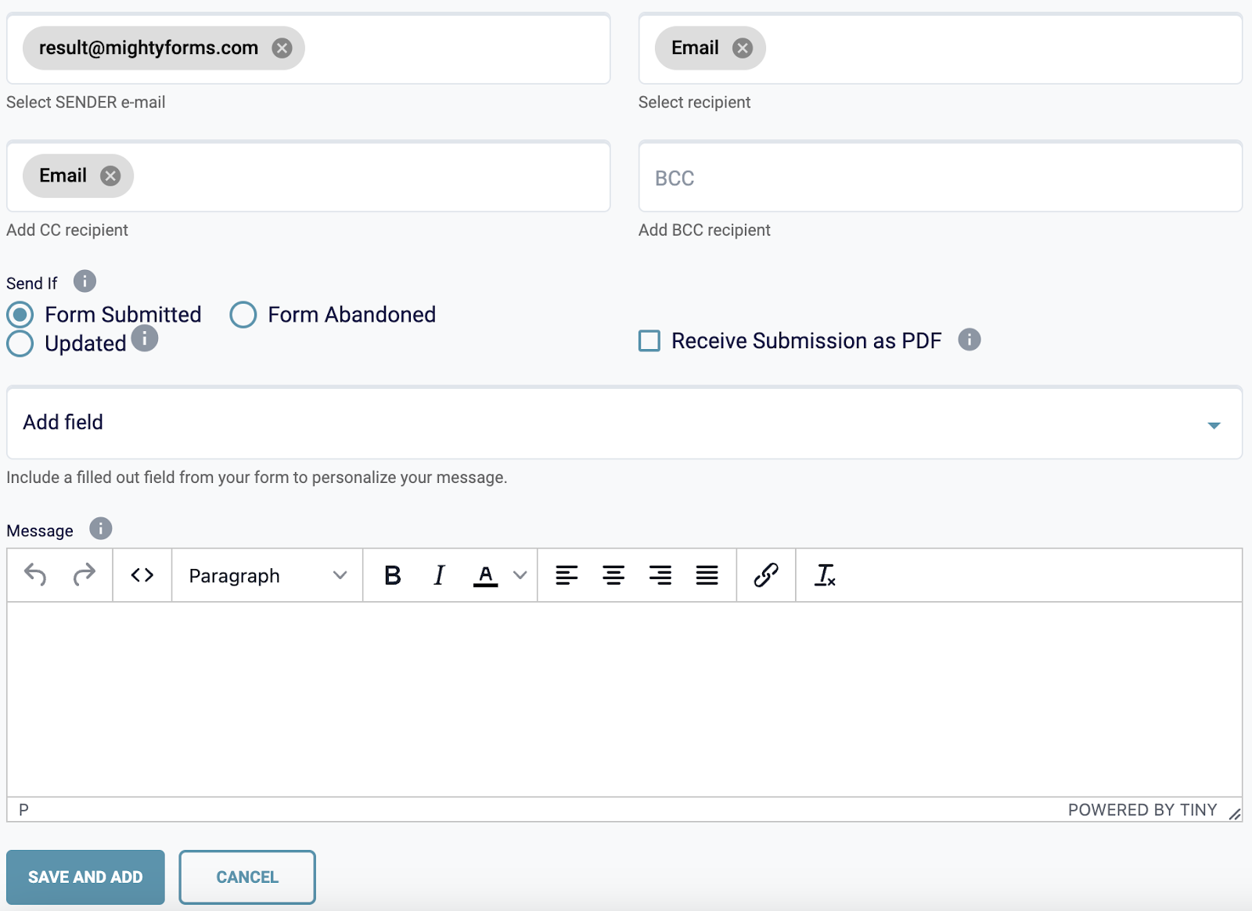Remove Email chip from recipient field
Screen dimensions: 1252x911
coord(742,49)
